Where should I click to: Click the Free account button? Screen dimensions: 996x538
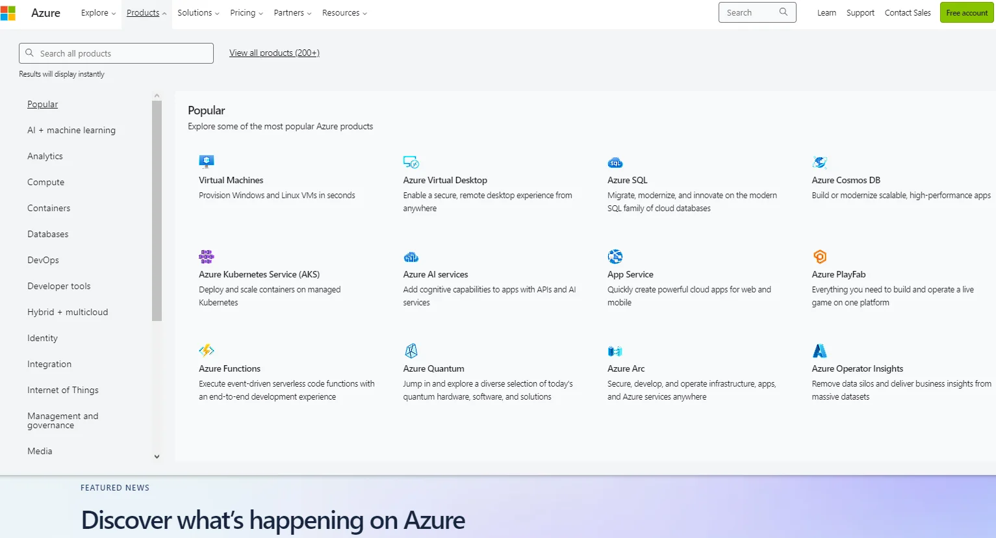[967, 13]
